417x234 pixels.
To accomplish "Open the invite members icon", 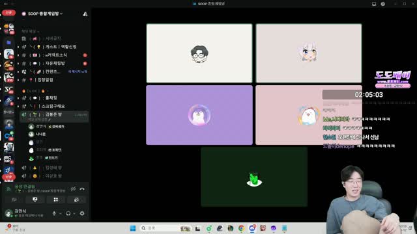I will [x=85, y=14].
